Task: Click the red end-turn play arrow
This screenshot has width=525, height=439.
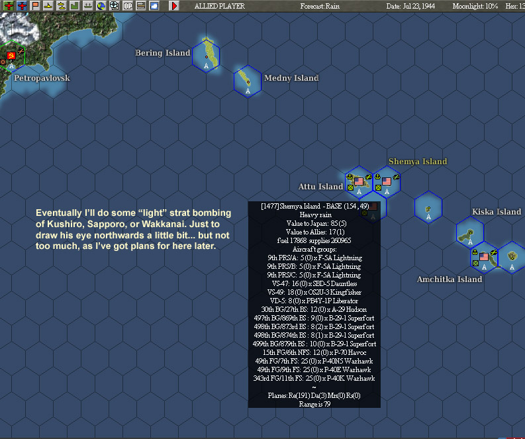Action: click(173, 6)
